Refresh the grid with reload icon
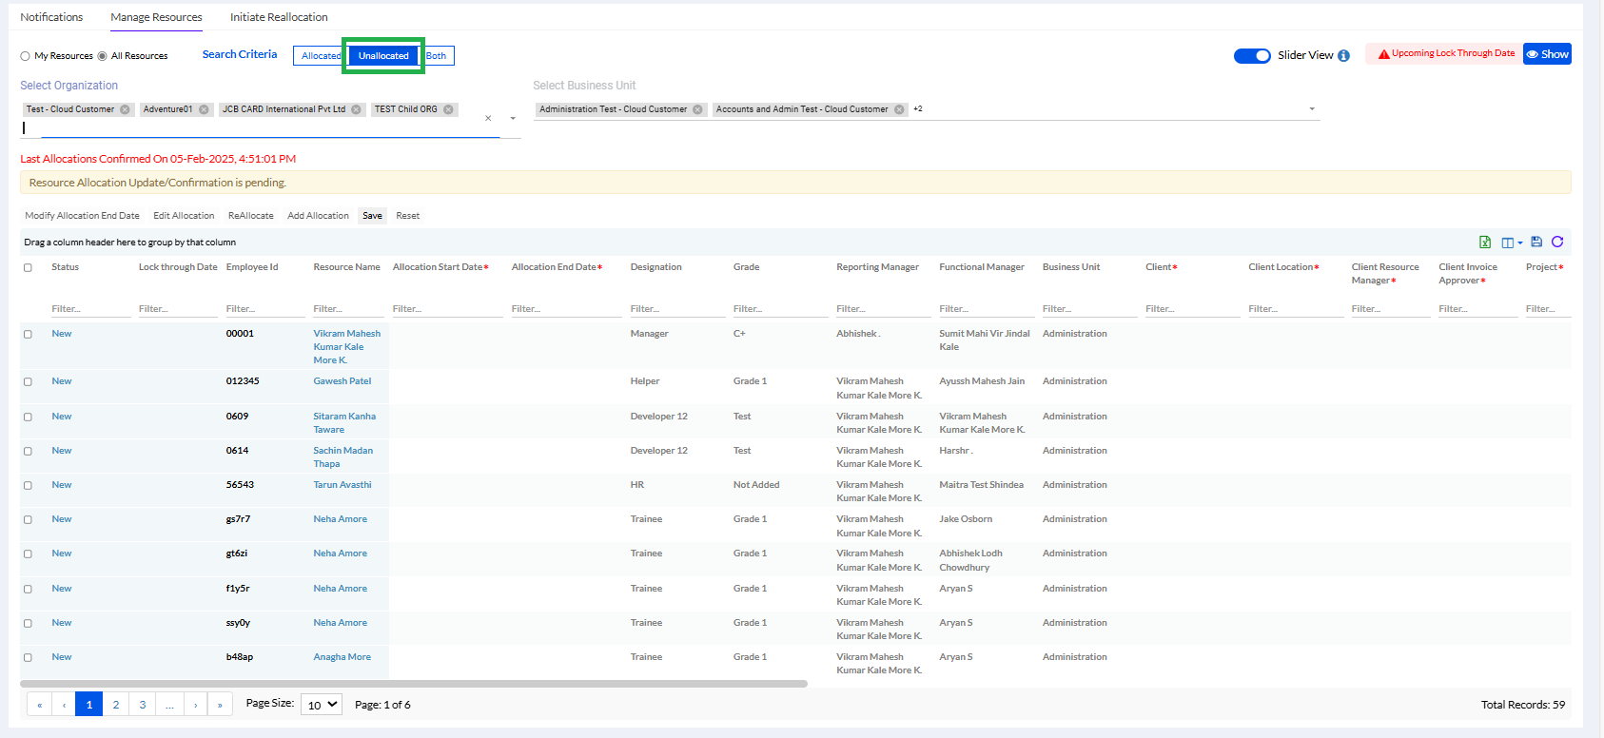 (1557, 242)
